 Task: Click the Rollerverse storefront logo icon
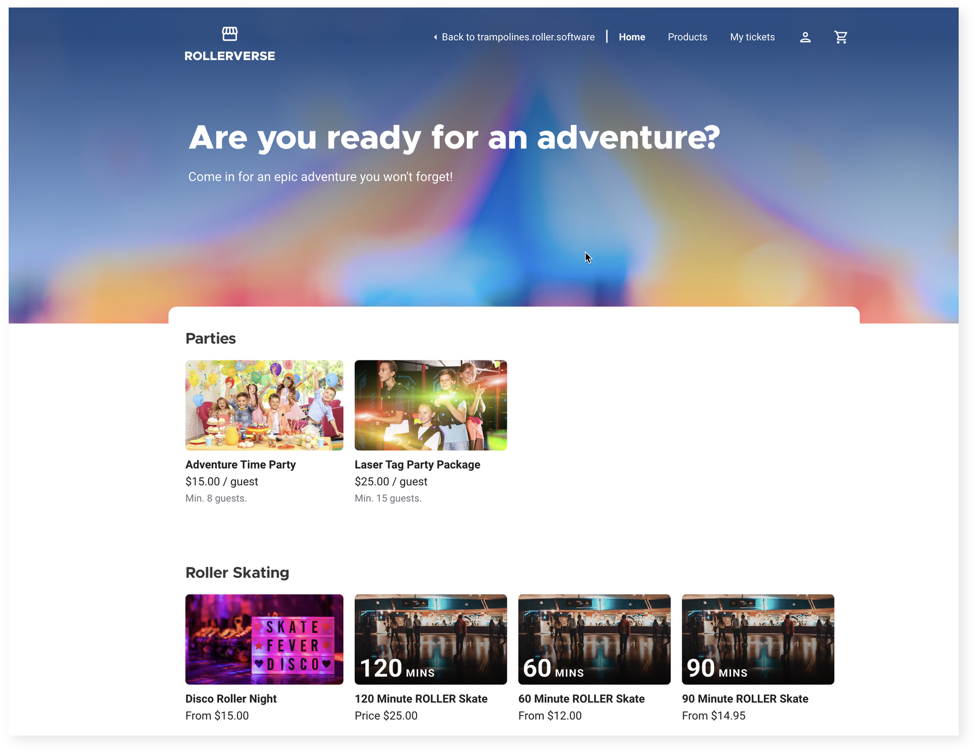(x=229, y=34)
